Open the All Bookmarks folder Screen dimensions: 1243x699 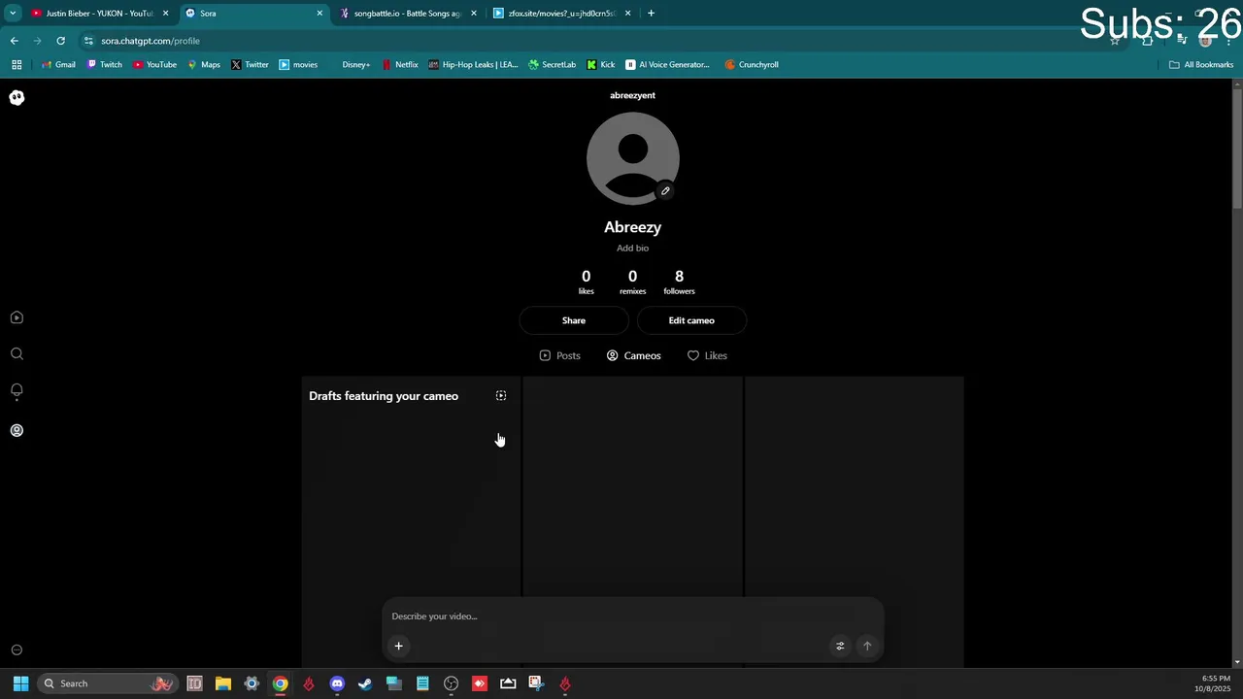1200,65
